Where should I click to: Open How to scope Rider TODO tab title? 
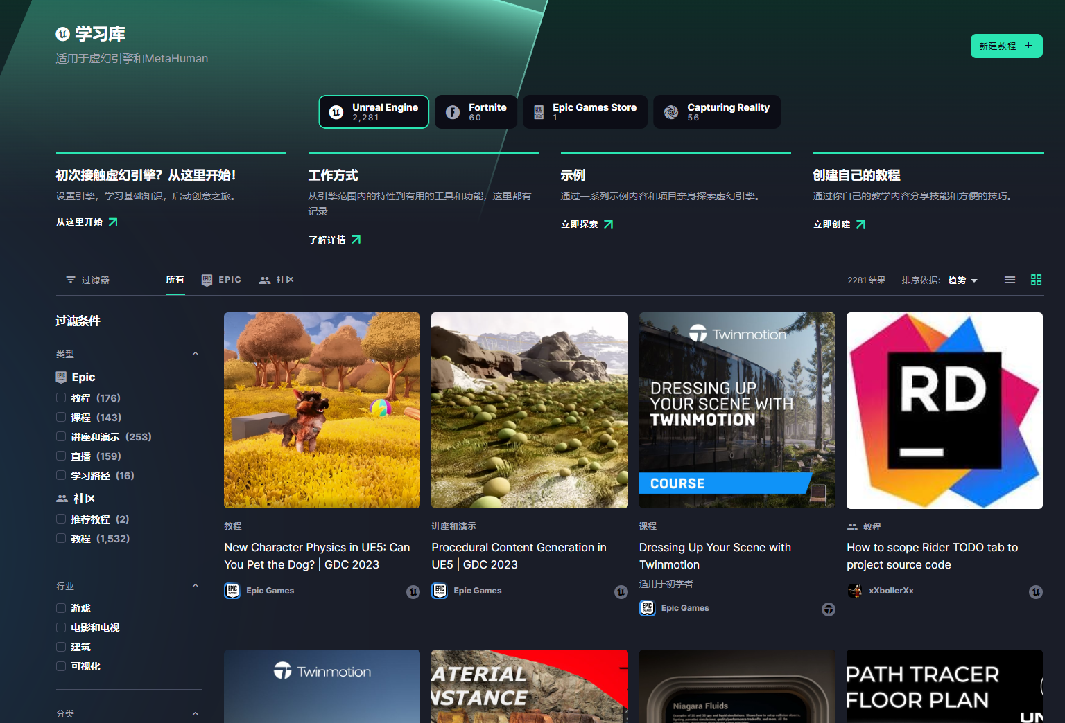pyautogui.click(x=933, y=556)
